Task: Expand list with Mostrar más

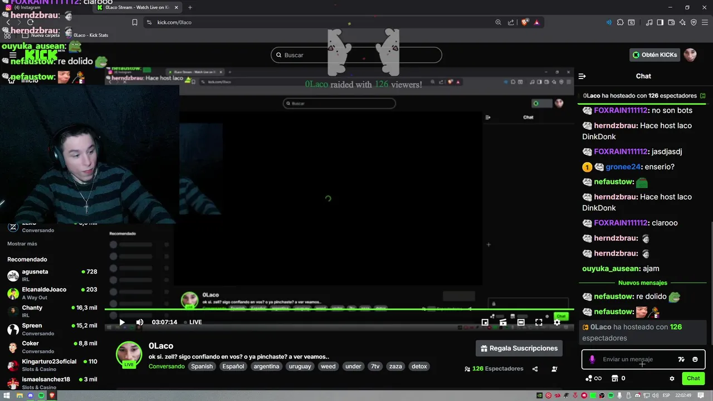Action: click(x=22, y=244)
